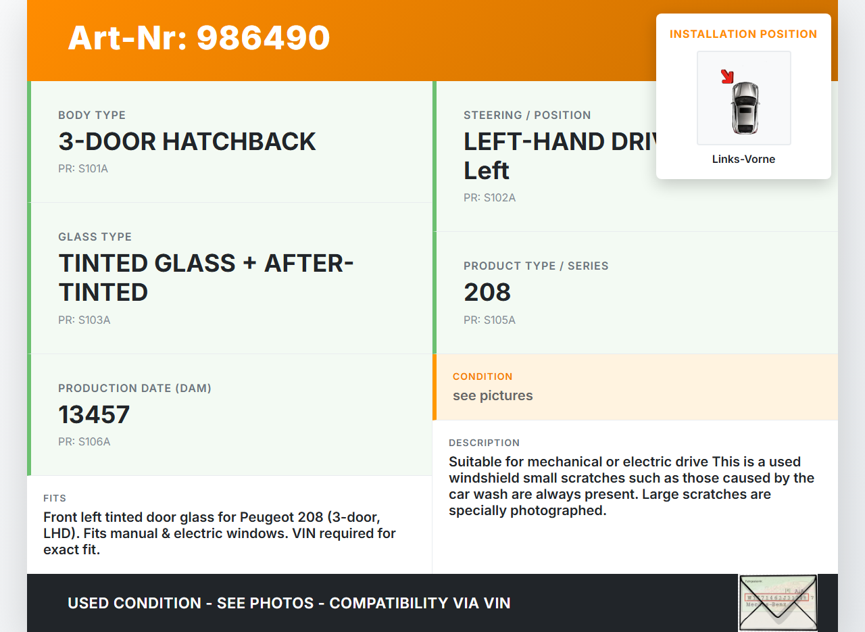The height and width of the screenshot is (632, 865).
Task: Click the red arrow on car diagram
Action: (x=727, y=76)
